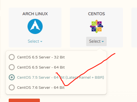Screen dimensions: 137x102
Task: Click the caret arrow on Arch Linux Select
Action: click(41, 41)
